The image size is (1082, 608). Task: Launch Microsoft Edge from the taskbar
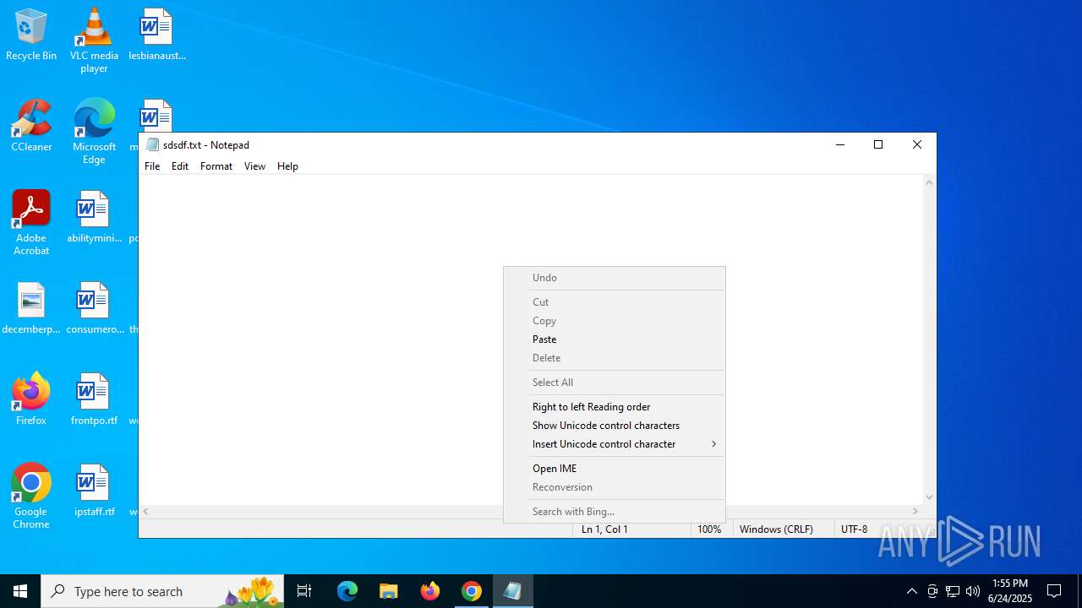pyautogui.click(x=347, y=591)
